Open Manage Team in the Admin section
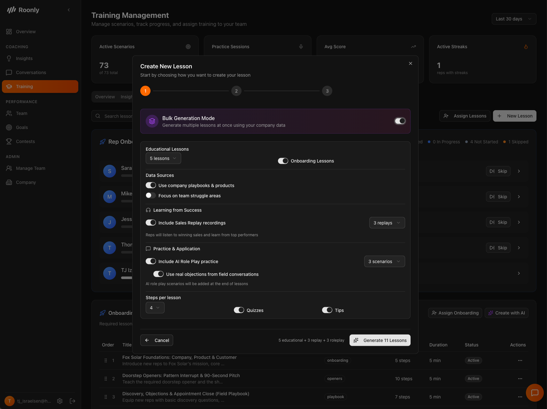 tap(31, 168)
